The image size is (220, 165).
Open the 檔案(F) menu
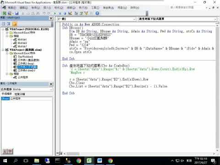pos(12,8)
